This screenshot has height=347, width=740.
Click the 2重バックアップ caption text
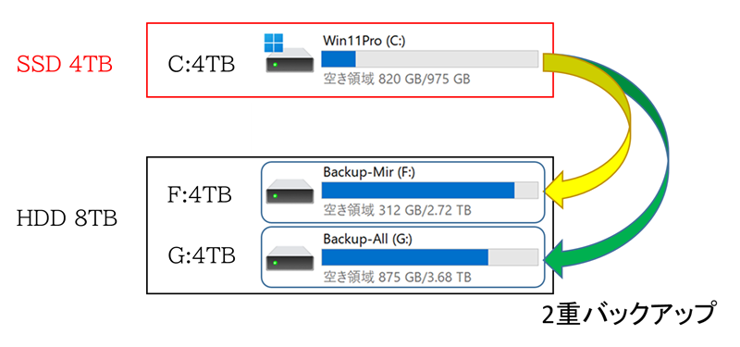tap(628, 315)
